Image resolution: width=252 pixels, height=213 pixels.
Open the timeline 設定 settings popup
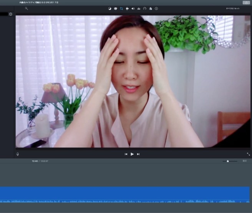pyautogui.click(x=245, y=161)
